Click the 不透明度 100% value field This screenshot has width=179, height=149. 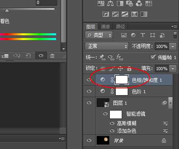point(162,46)
